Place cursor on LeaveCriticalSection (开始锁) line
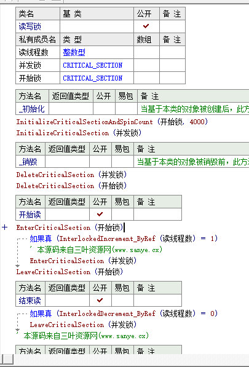 (x=69, y=272)
